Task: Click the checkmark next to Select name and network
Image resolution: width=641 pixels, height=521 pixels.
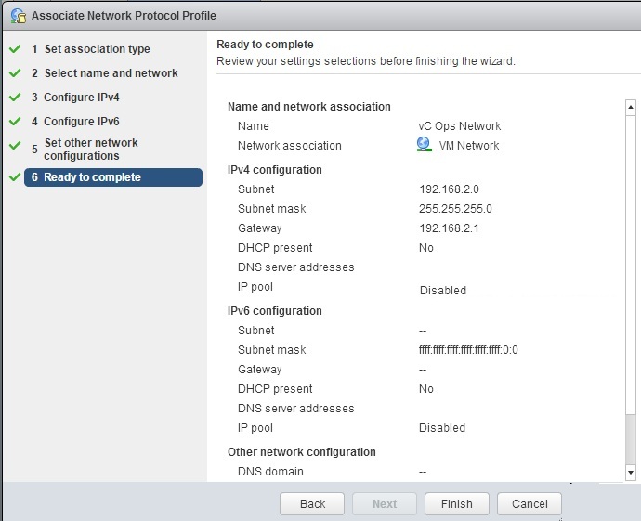Action: pyautogui.click(x=15, y=73)
